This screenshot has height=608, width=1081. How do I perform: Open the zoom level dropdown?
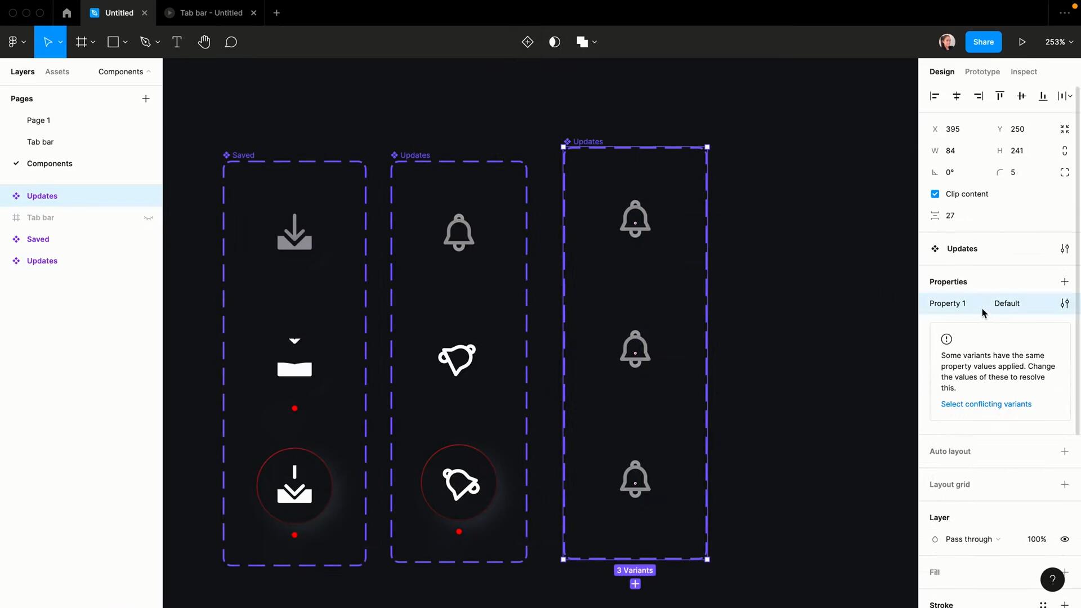[1059, 42]
